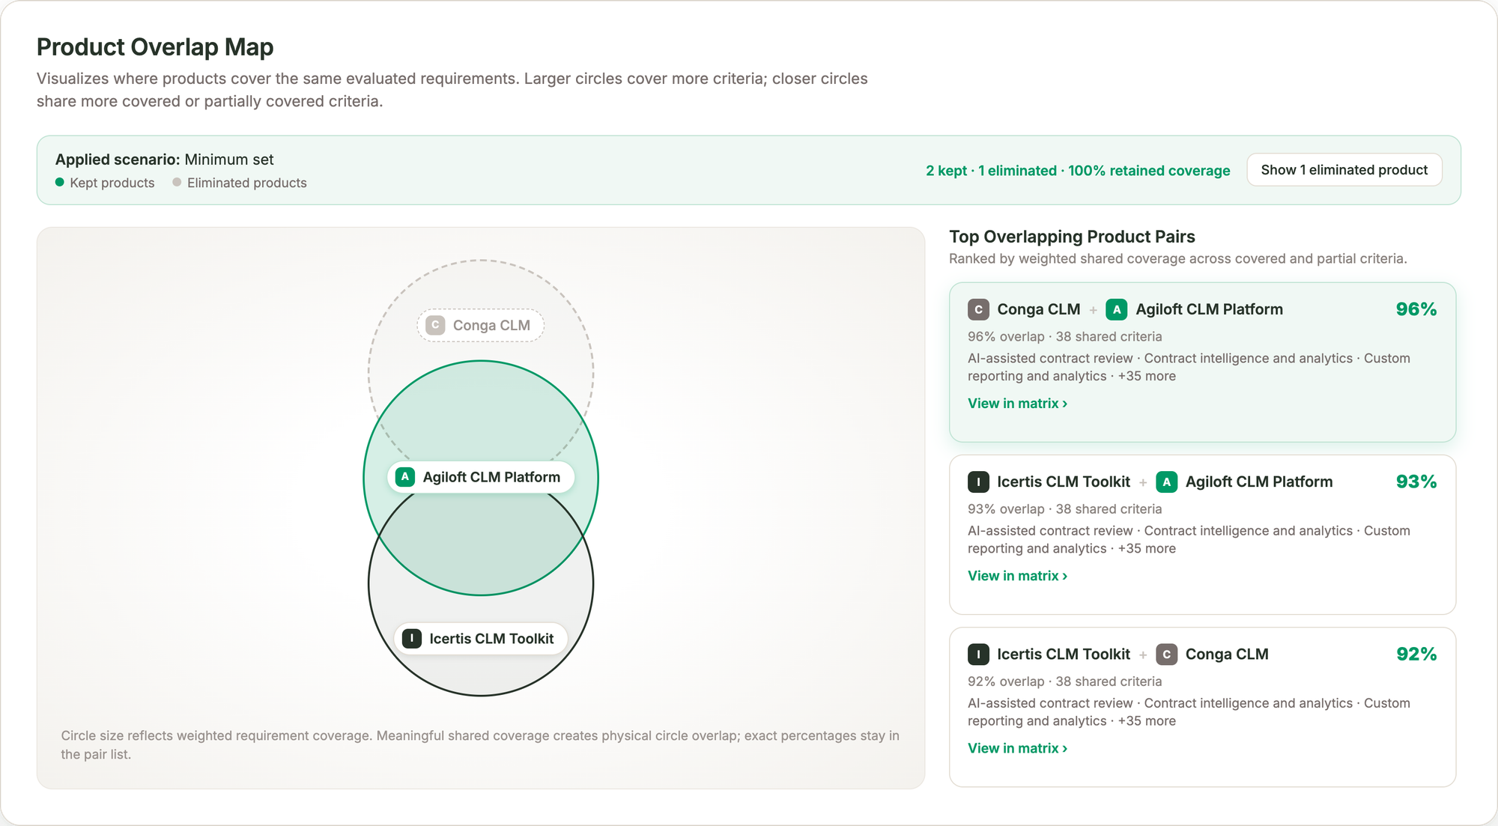
Task: Click the Top Overlapping Product Pairs heading
Action: 1072,237
